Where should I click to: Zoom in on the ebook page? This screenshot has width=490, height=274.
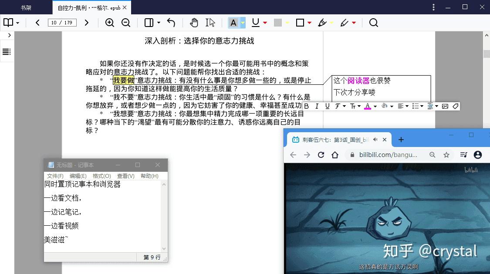click(x=110, y=23)
